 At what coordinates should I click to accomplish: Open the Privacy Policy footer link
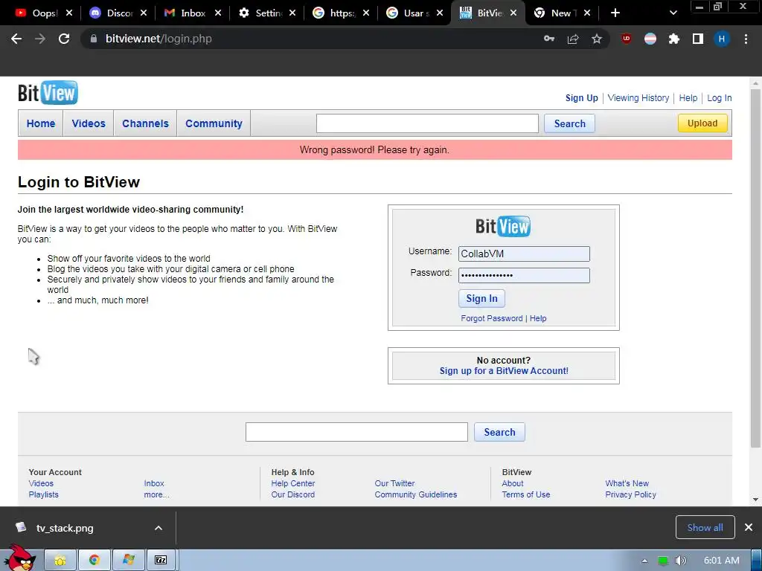click(630, 494)
